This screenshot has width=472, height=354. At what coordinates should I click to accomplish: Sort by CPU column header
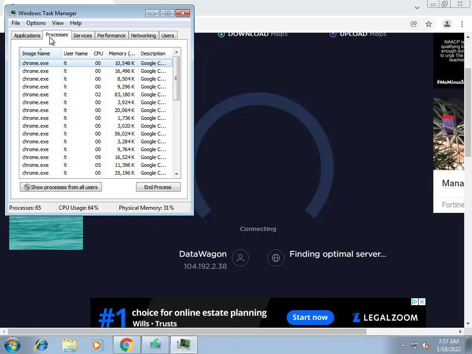pyautogui.click(x=99, y=53)
